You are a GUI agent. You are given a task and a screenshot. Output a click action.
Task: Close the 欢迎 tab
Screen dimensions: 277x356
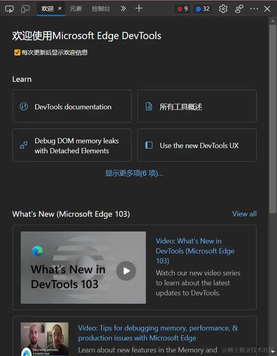click(60, 8)
